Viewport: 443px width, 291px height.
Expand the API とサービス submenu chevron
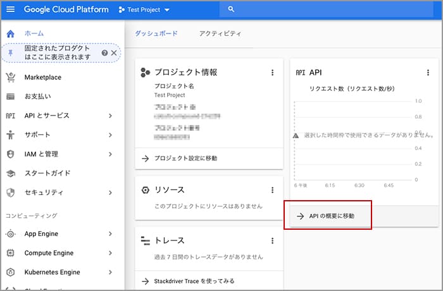[x=110, y=116]
